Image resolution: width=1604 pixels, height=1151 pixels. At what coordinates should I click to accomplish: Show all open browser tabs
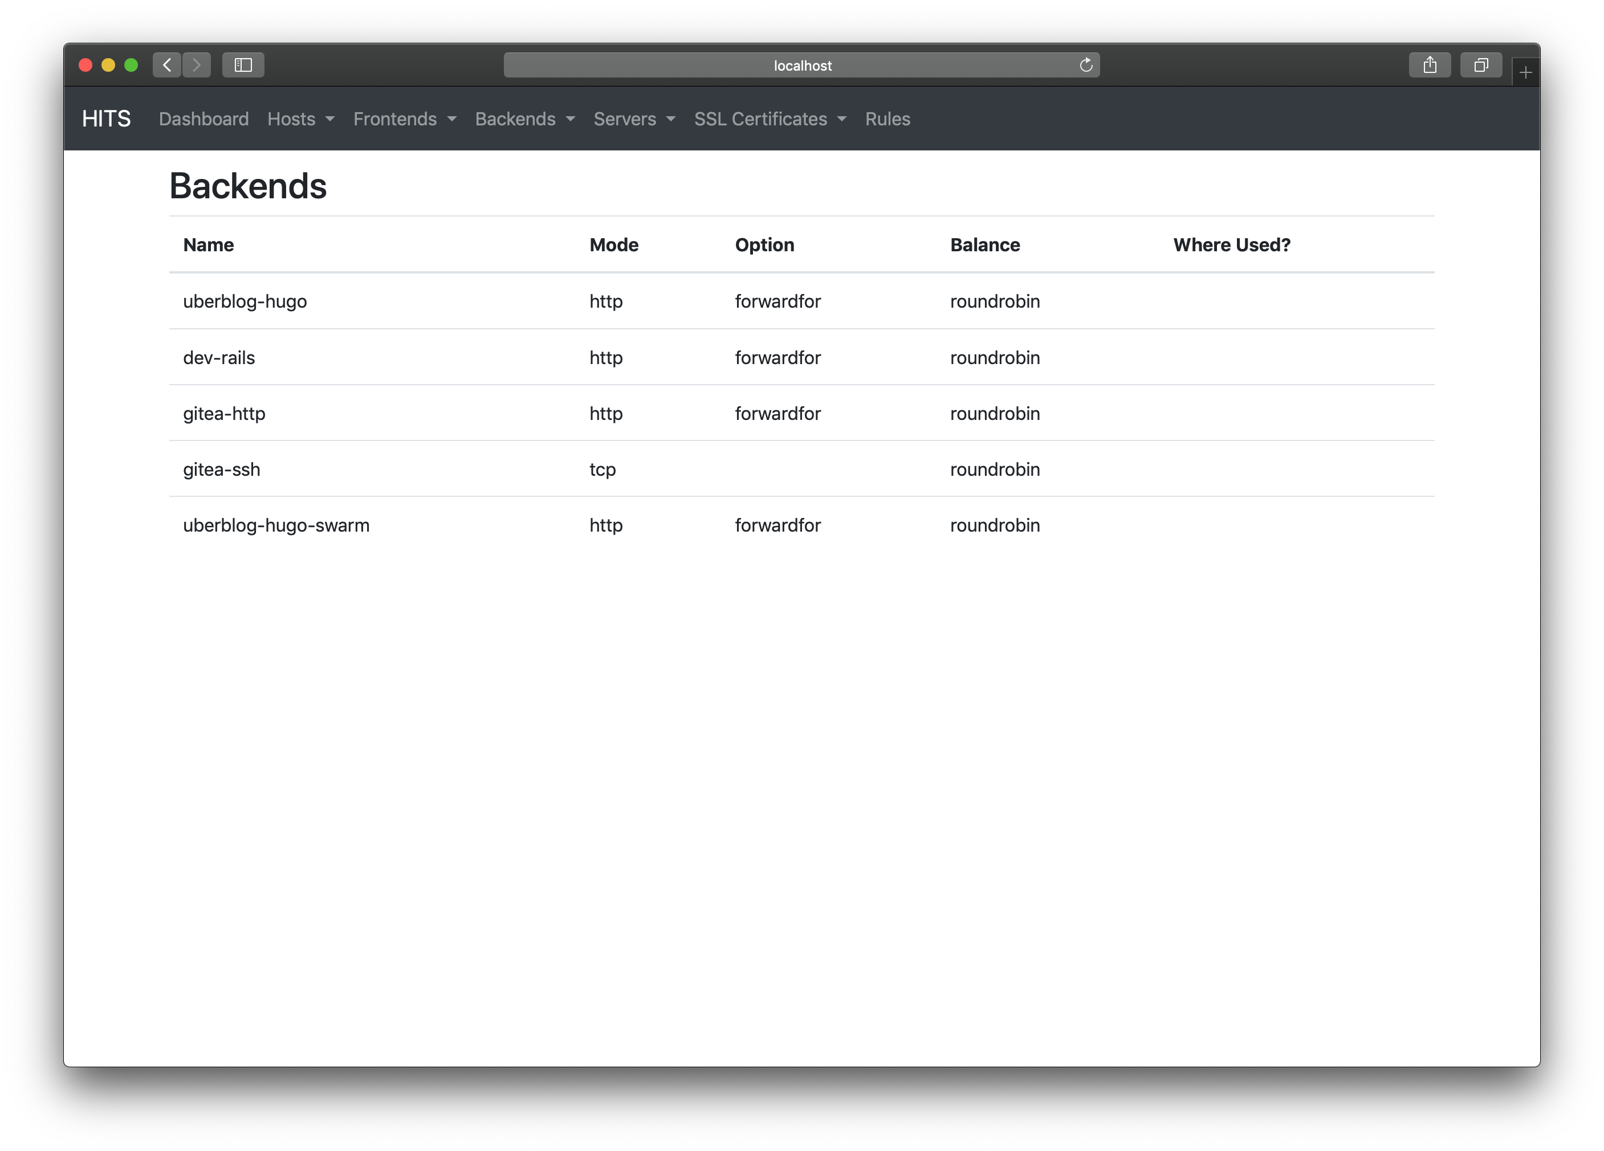tap(1481, 64)
